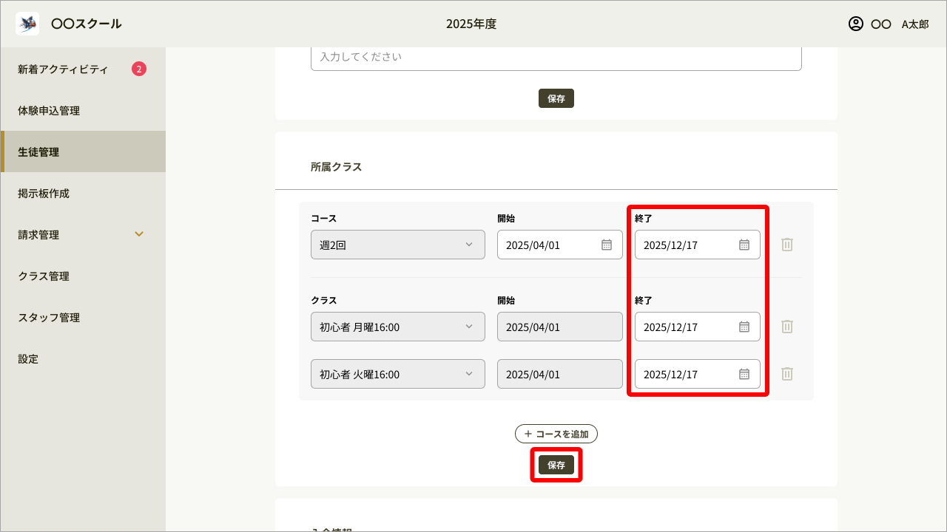
Task: Navigate to スタッフ管理 menu item
Action: pyautogui.click(x=49, y=318)
